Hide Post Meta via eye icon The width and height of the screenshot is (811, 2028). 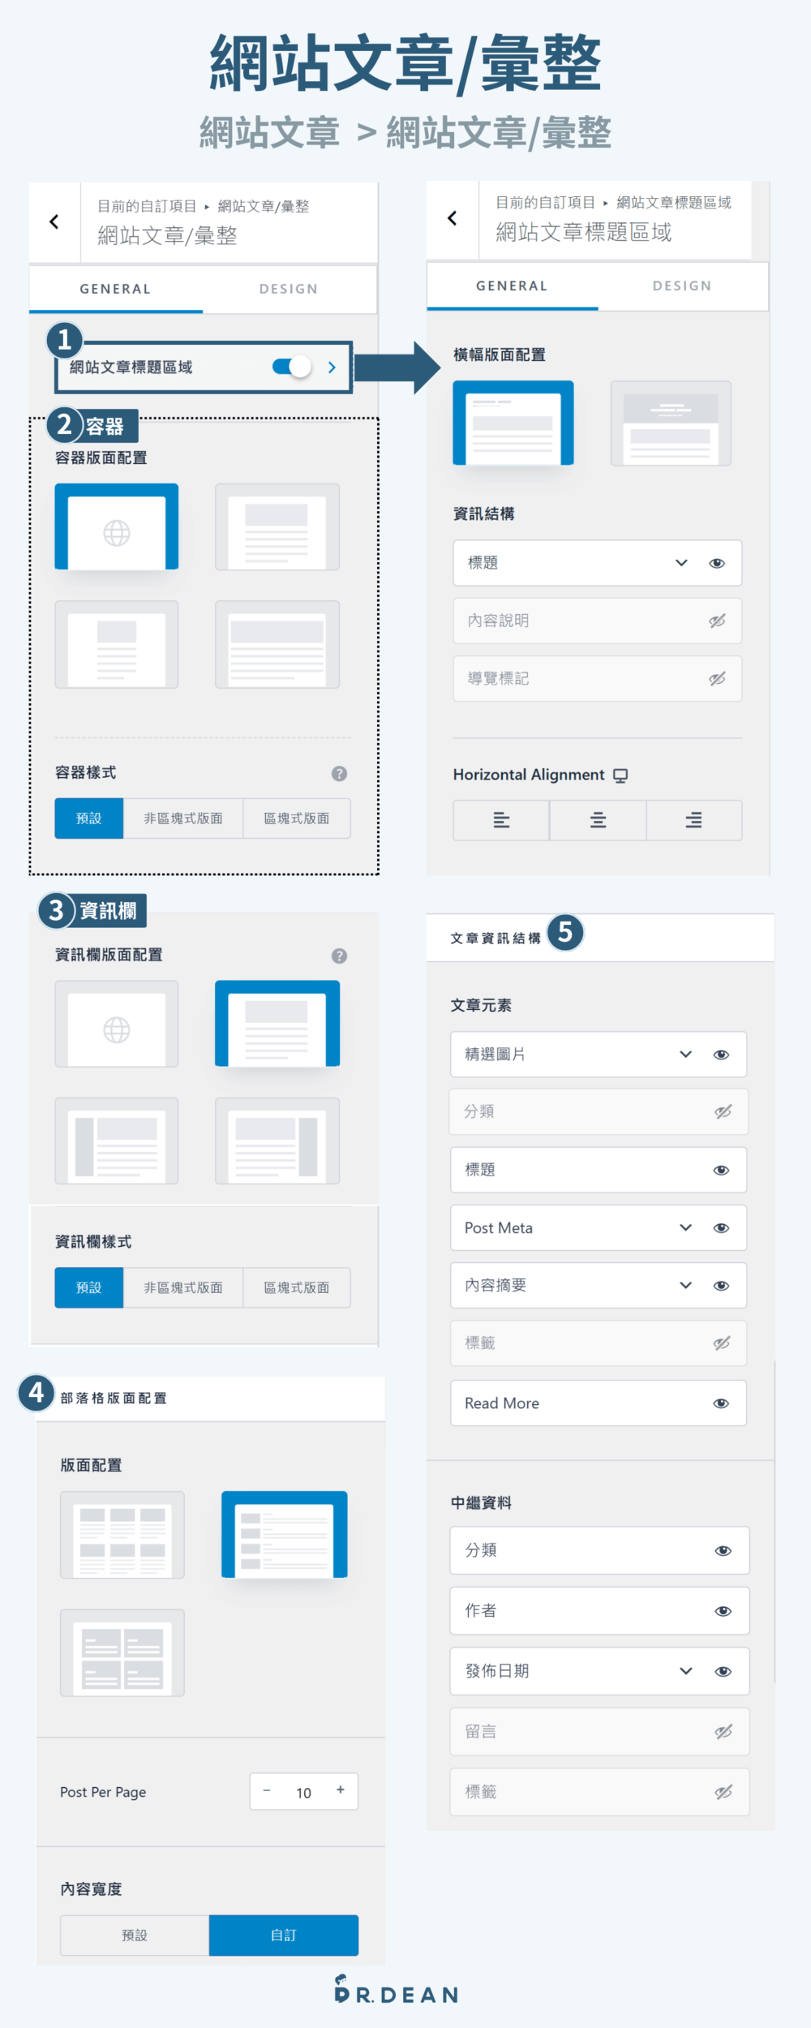pyautogui.click(x=721, y=1228)
